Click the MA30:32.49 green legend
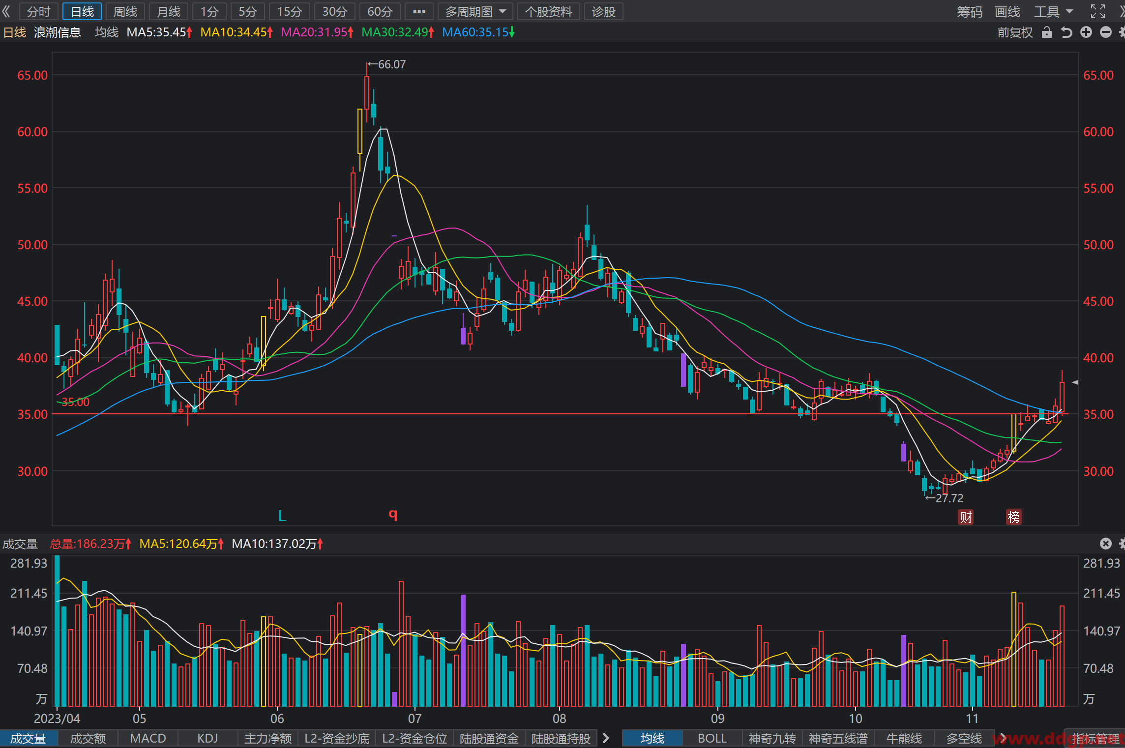This screenshot has width=1125, height=748. pos(398,32)
